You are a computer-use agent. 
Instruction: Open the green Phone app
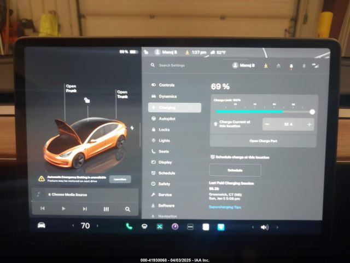129,226
